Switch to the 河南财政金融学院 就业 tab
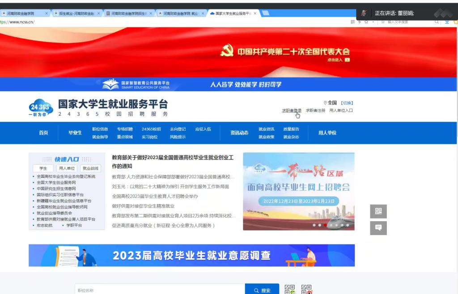The image size is (458, 294). click(x=181, y=13)
